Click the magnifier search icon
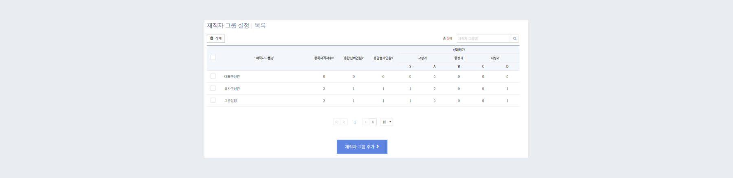The image size is (733, 178). 515,39
